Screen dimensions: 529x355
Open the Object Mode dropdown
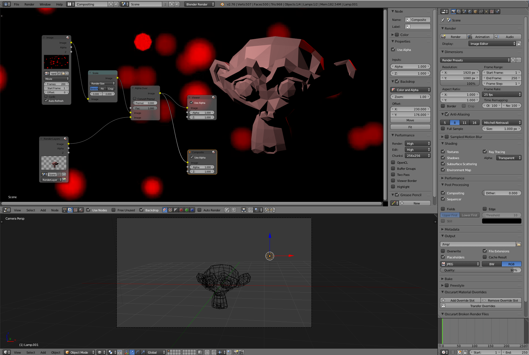(79, 352)
